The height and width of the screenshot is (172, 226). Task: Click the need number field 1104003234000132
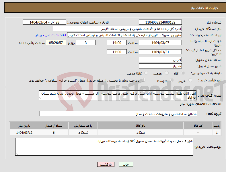[160, 22]
